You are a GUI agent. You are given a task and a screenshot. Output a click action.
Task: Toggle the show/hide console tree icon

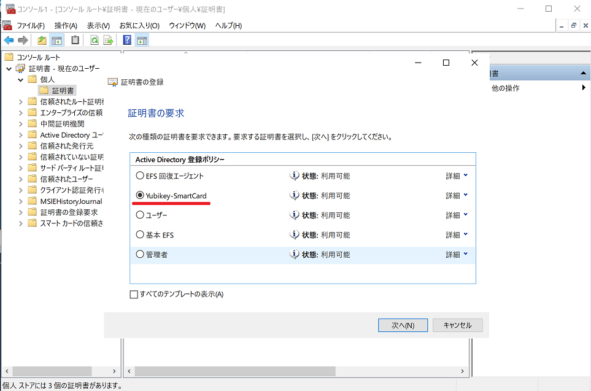[56, 41]
